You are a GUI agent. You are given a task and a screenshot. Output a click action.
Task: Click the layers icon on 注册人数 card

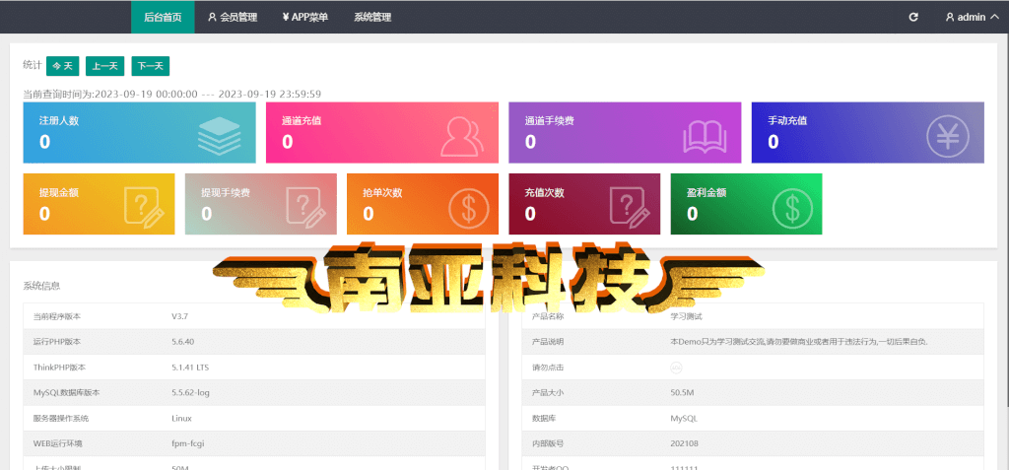tap(219, 135)
